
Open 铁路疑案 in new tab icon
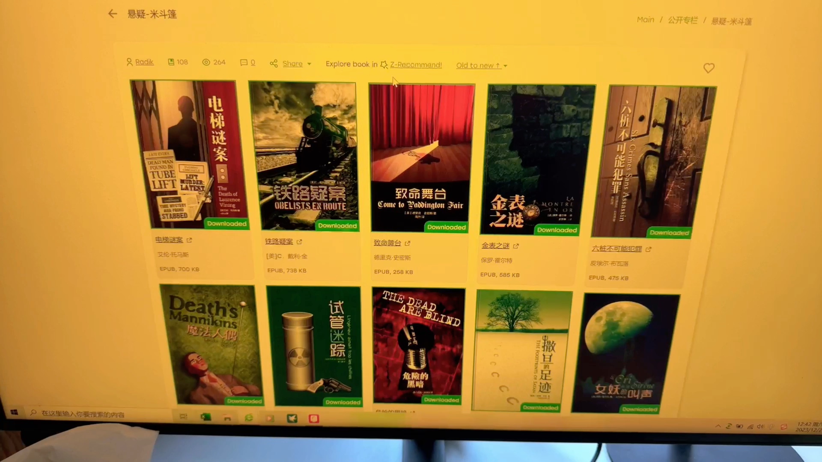(299, 242)
